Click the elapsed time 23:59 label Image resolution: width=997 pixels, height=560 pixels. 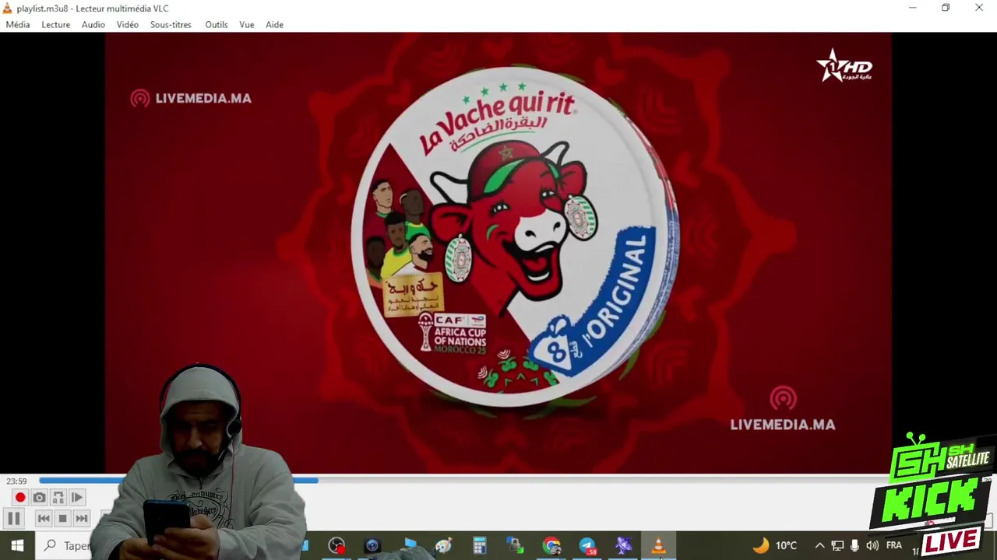(x=16, y=481)
